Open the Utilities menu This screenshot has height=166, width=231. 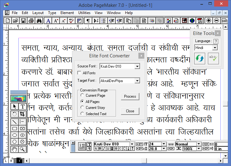point(84,13)
